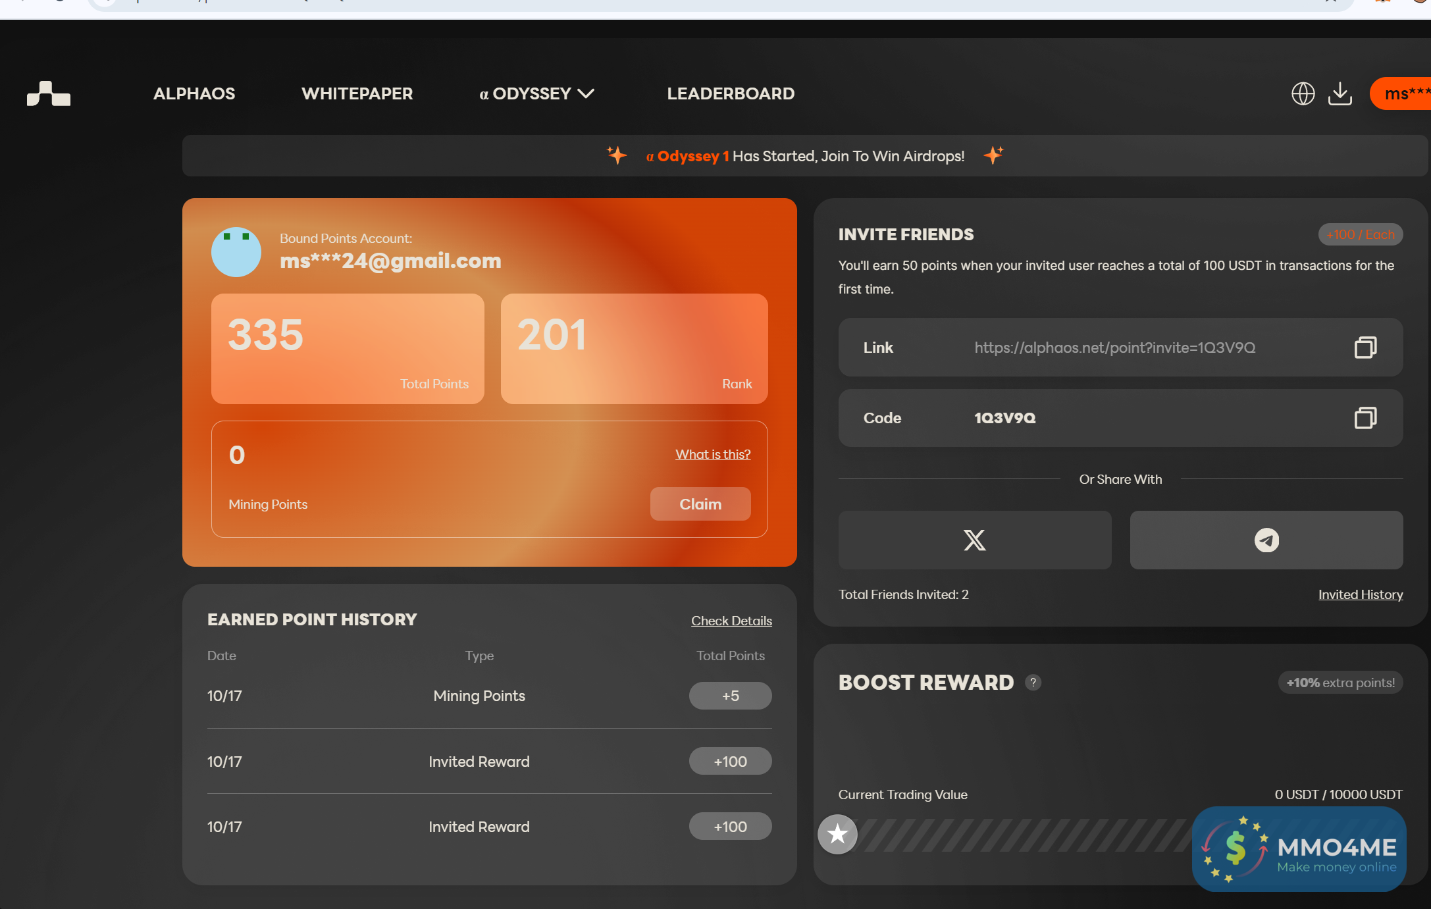This screenshot has height=909, width=1431.
Task: Click the AlphaOS logo icon
Action: pyautogui.click(x=49, y=93)
